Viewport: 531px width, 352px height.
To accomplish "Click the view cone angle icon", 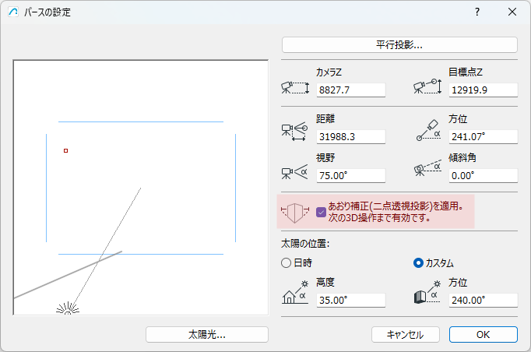I will [x=294, y=172].
